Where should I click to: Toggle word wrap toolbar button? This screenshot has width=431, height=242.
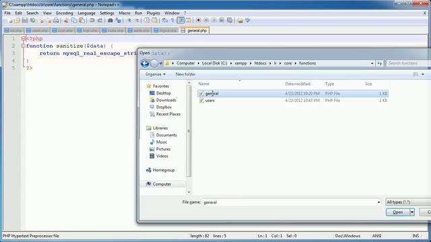click(x=165, y=20)
